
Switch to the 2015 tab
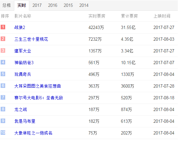68,6
